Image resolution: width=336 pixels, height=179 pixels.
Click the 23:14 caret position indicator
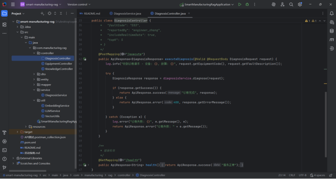[x=282, y=175]
